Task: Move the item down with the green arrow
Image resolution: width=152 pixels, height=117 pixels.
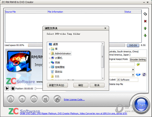Action: tap(145, 35)
